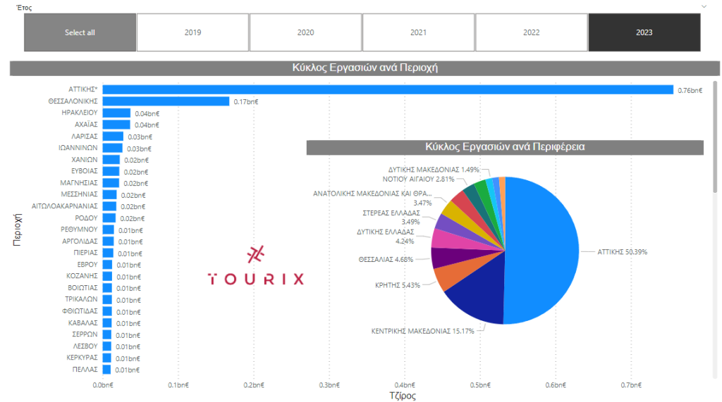The width and height of the screenshot is (722, 402).
Task: Choose the 2022 year tile
Action: point(531,32)
